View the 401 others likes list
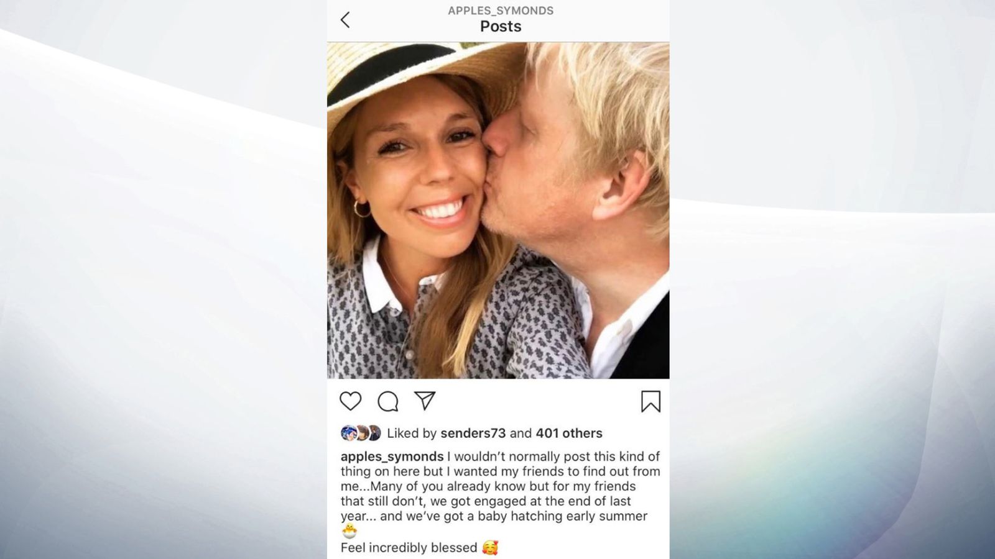 pos(569,433)
